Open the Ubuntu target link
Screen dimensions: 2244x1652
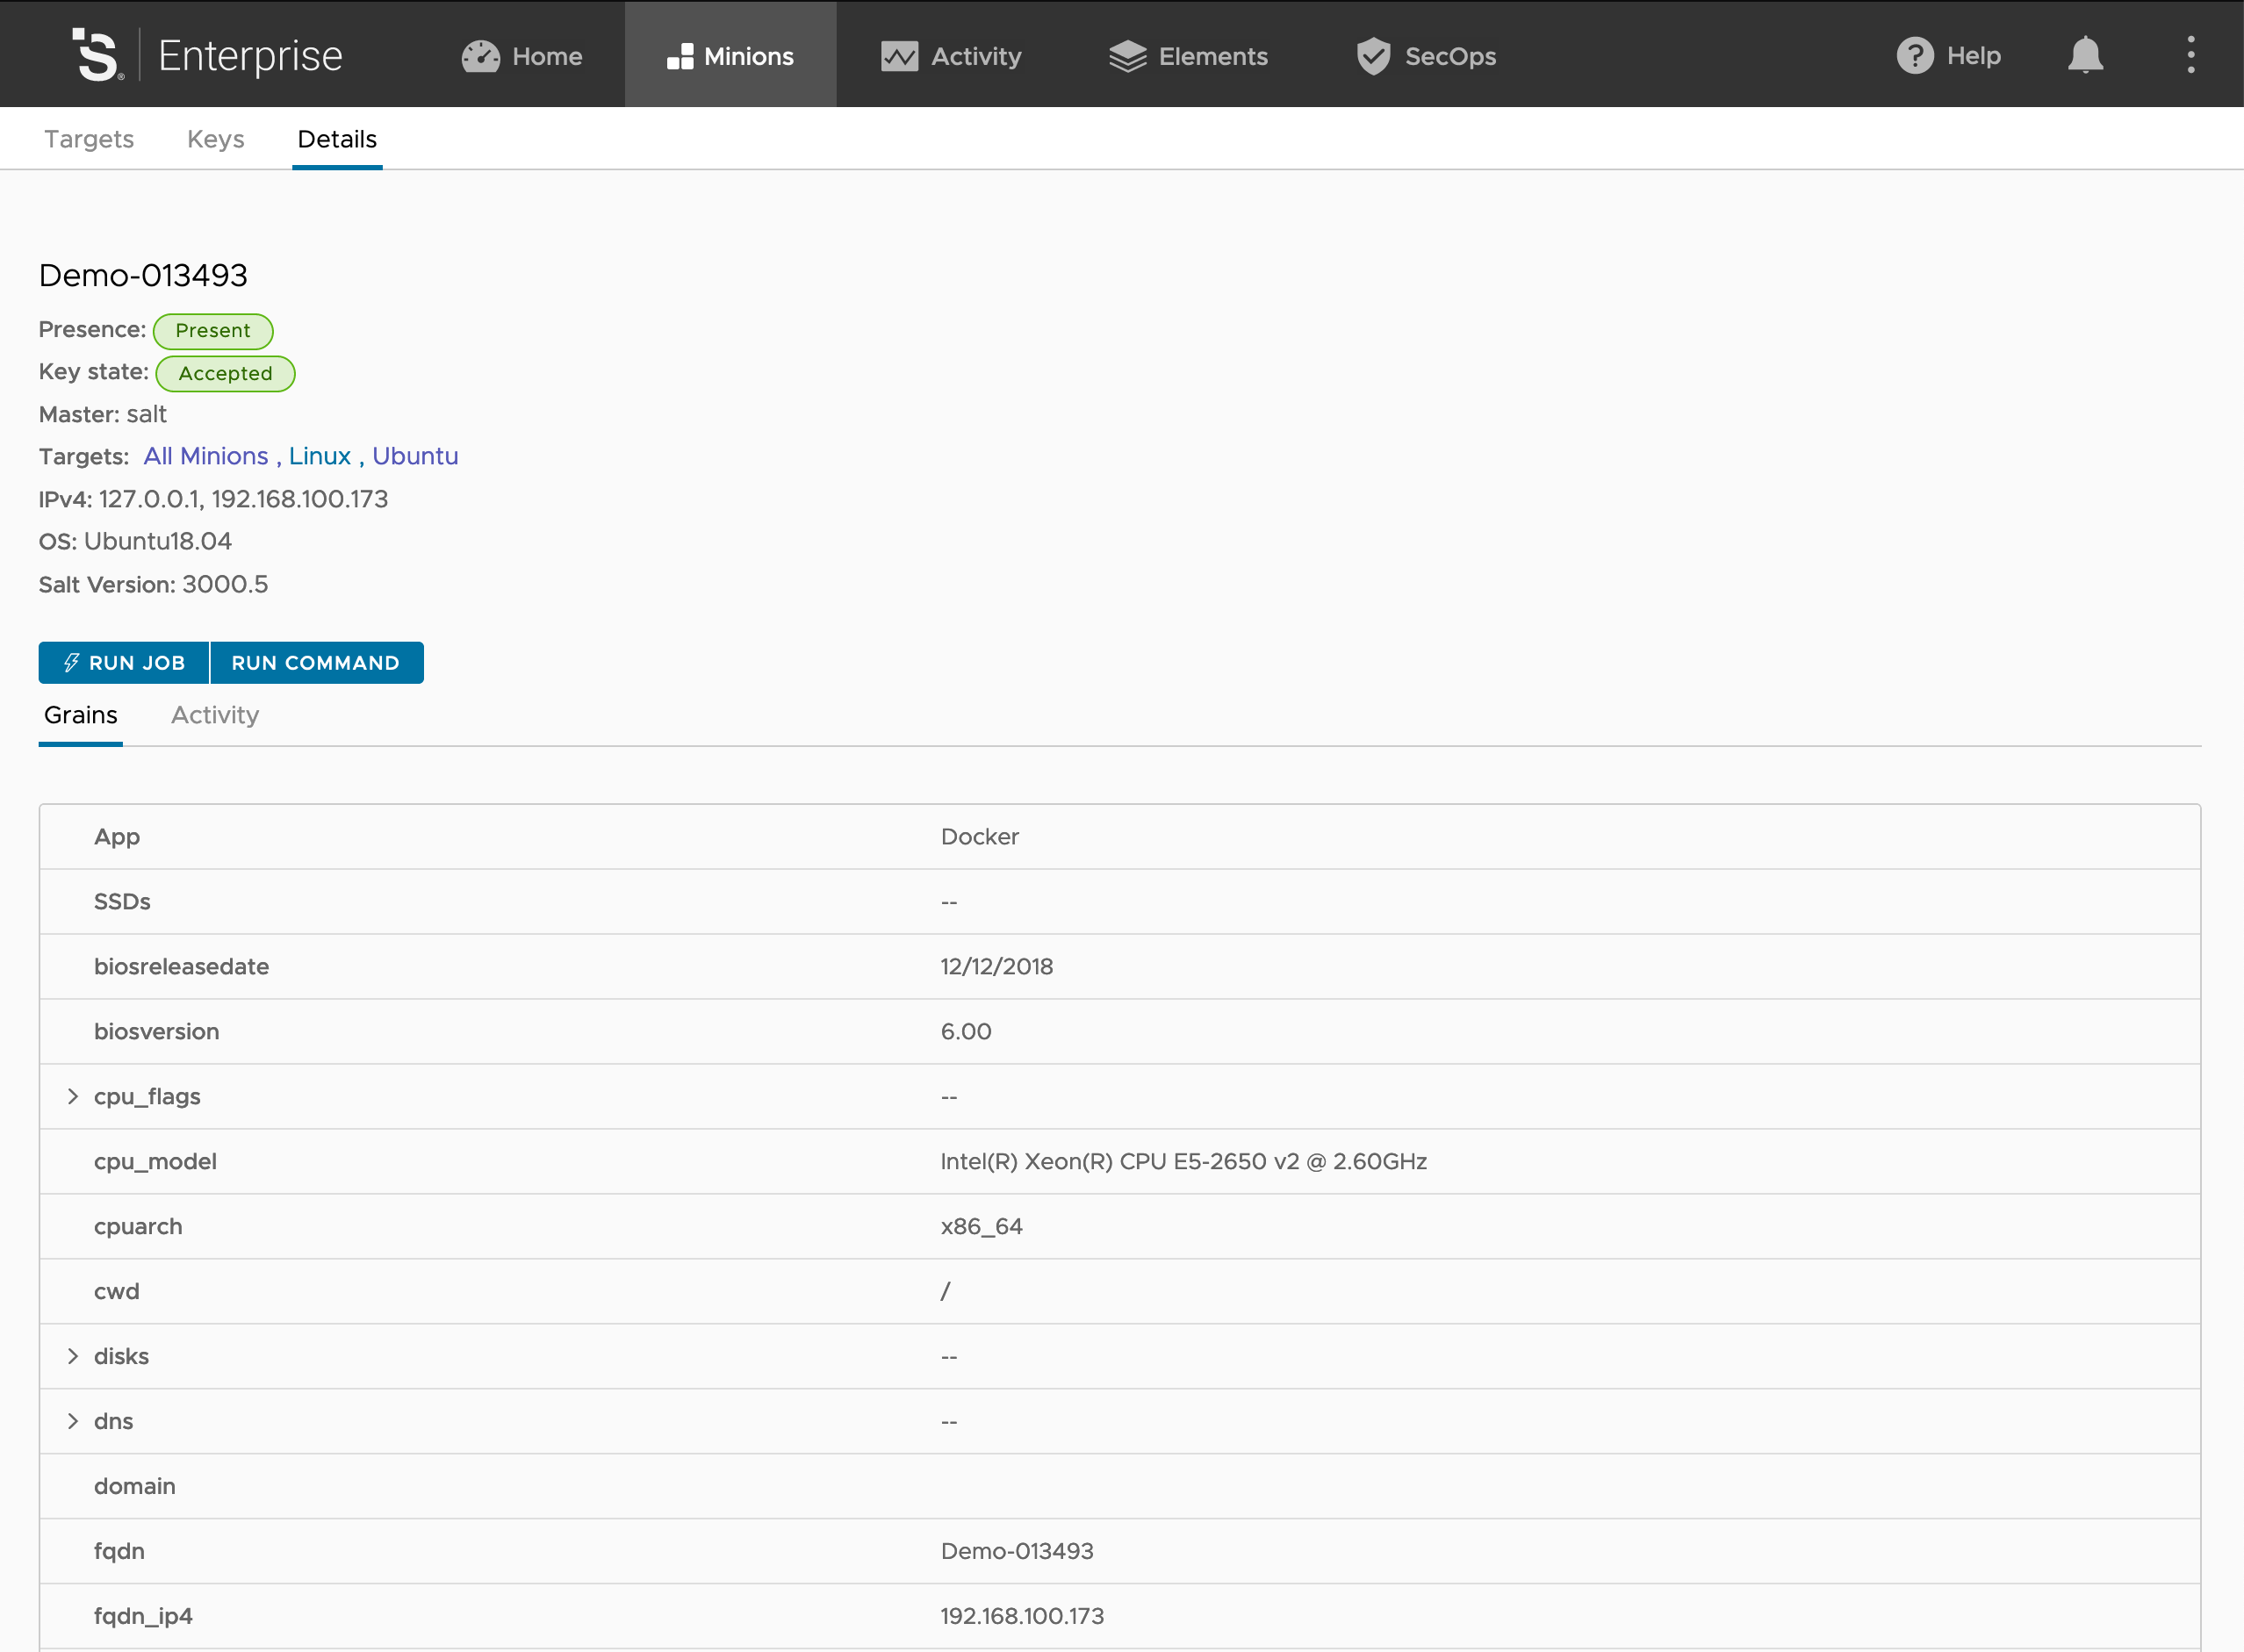[415, 456]
